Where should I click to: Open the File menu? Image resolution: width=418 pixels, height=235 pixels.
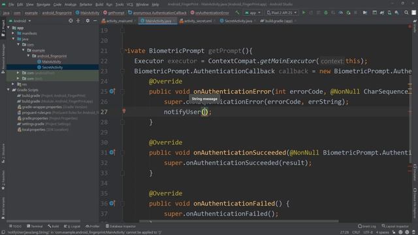11,5
